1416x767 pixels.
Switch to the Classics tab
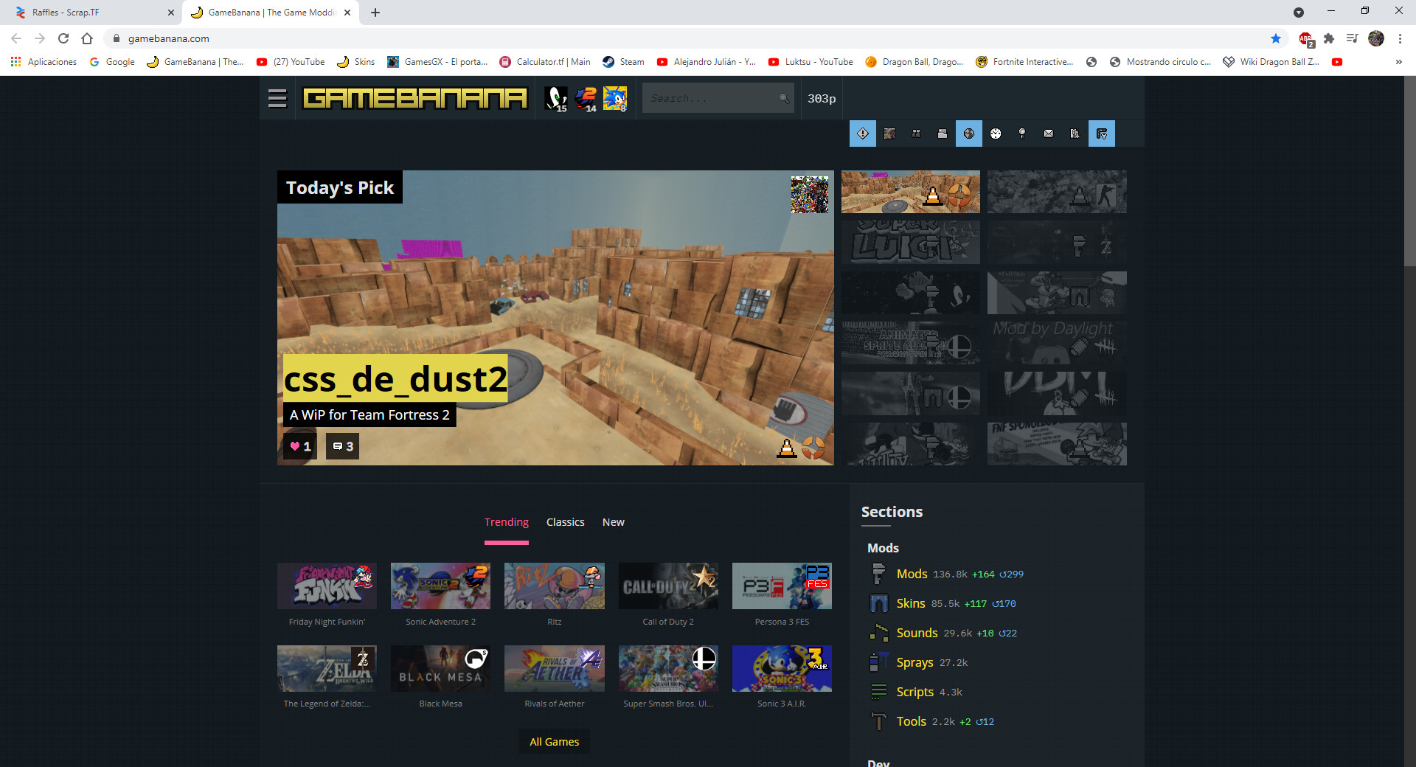tap(565, 522)
